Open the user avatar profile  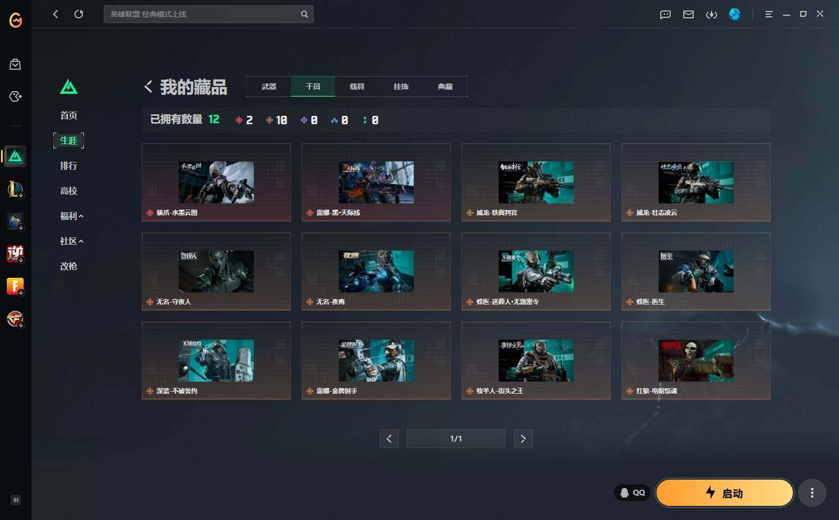tap(735, 14)
